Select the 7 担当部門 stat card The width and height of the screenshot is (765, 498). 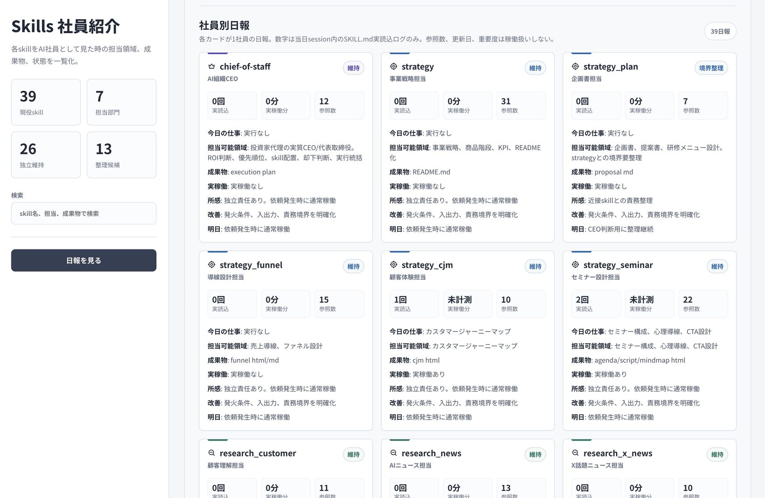(x=122, y=102)
